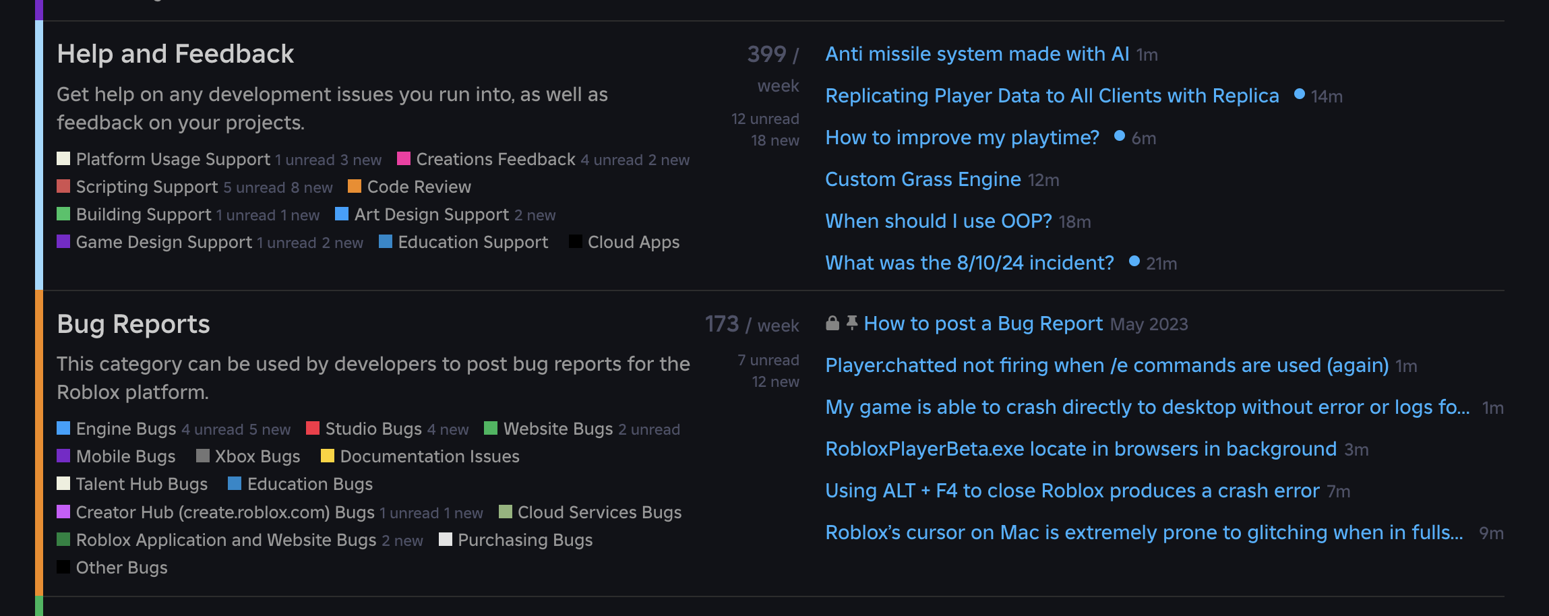Select the "Creations Feedback" subcategory
The height and width of the screenshot is (616, 1549).
coord(494,159)
